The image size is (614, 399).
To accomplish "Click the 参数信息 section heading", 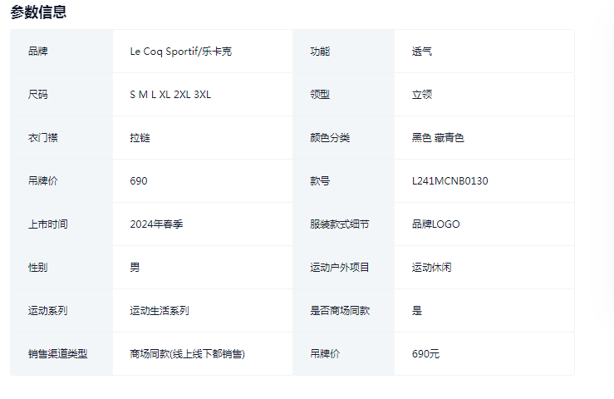I will (x=38, y=12).
